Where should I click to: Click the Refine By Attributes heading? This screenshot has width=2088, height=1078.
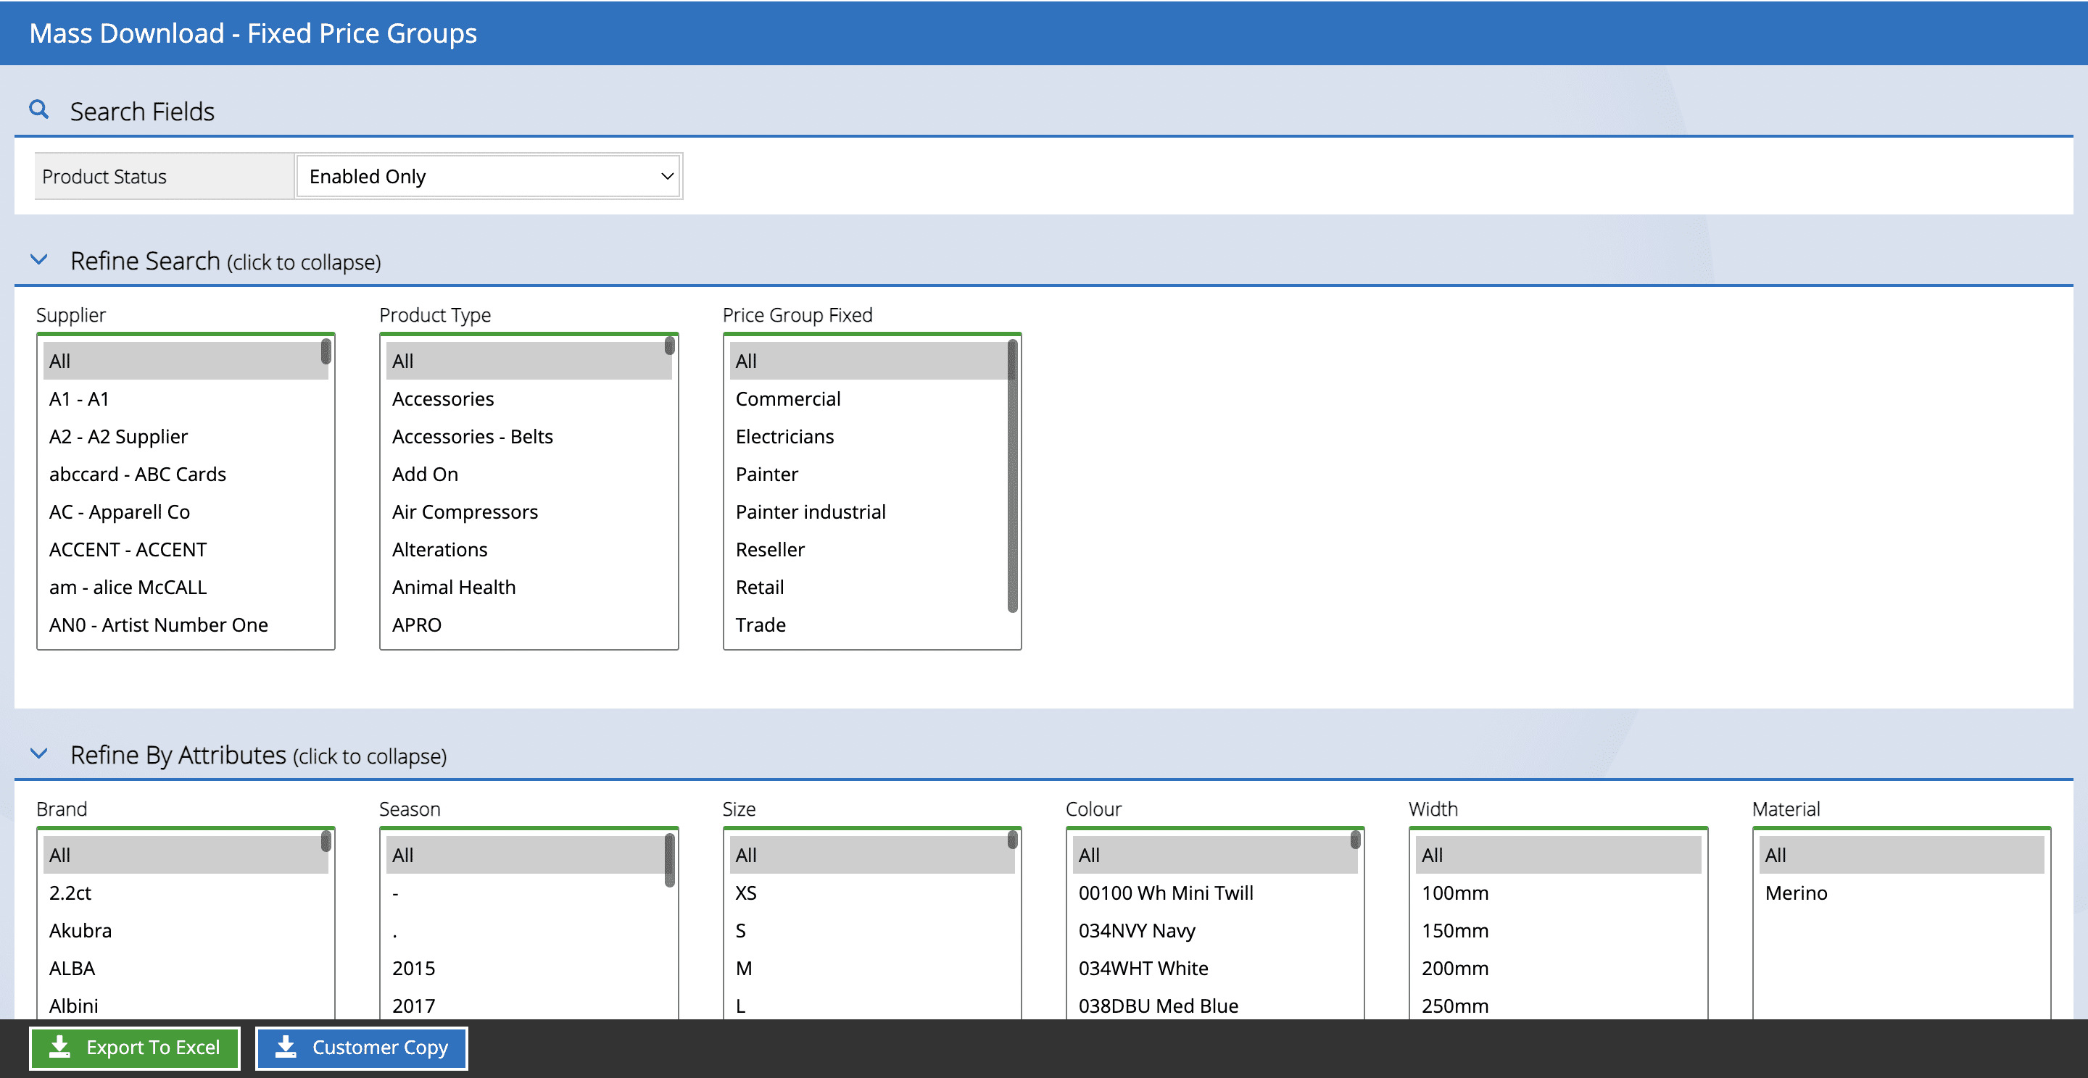coord(178,755)
